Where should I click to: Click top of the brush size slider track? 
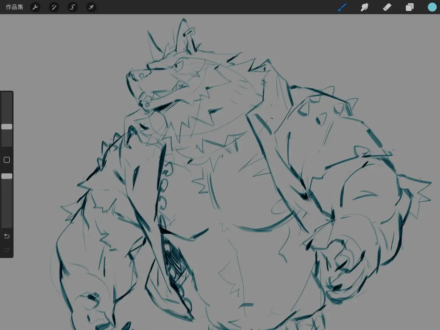[7, 96]
